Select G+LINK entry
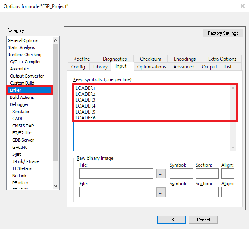Screen dimensions: 249x229 (20, 147)
